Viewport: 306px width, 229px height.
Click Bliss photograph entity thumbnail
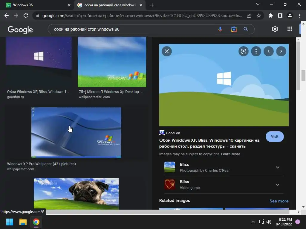point(170,167)
